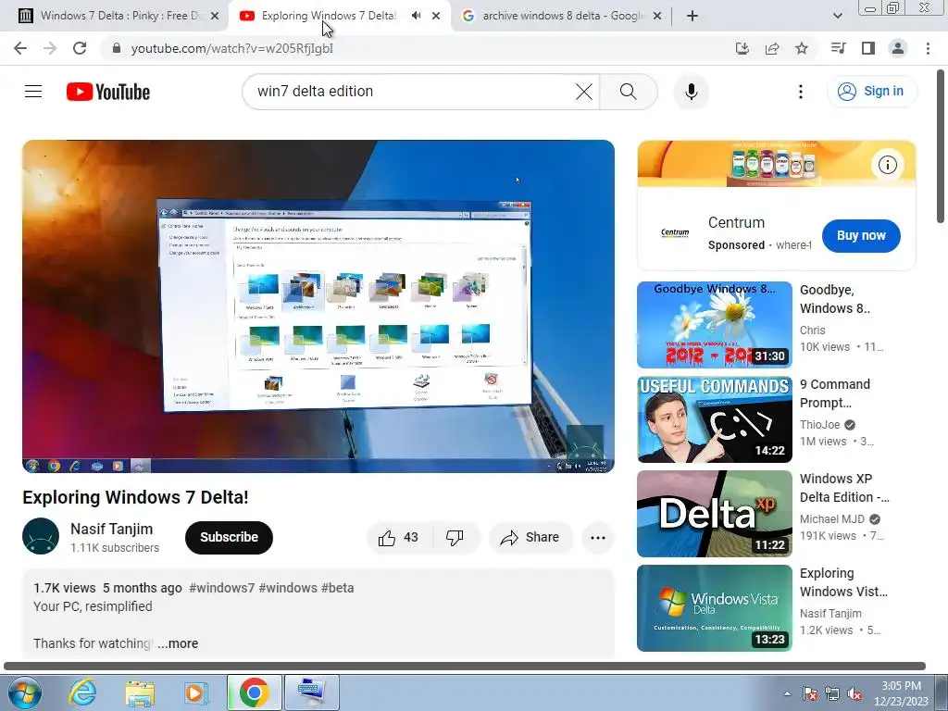The width and height of the screenshot is (948, 711).
Task: Click the Action Center flag icon
Action: point(809,693)
